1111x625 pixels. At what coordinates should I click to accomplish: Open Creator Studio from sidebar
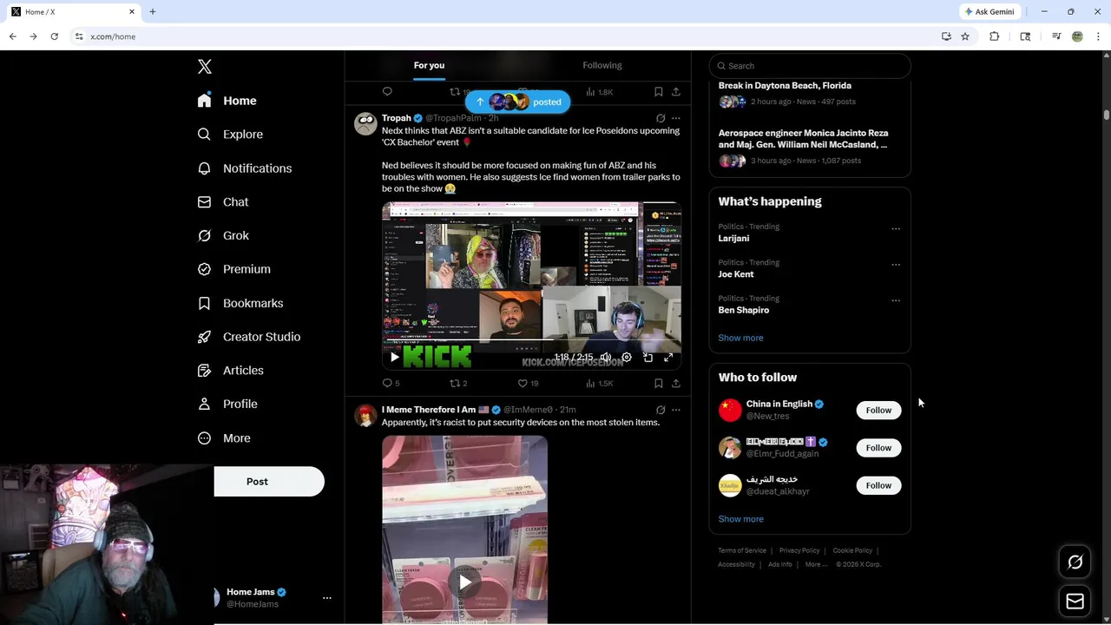click(x=248, y=337)
